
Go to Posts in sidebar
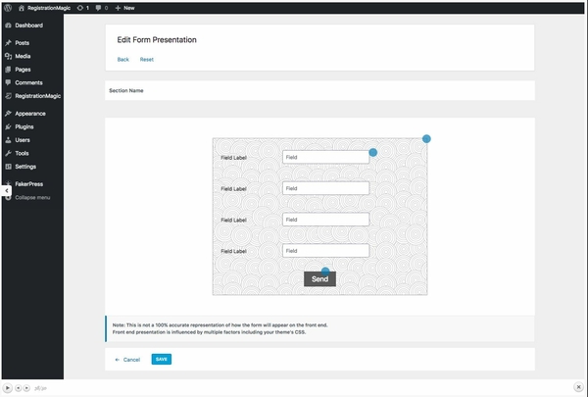[x=22, y=43]
